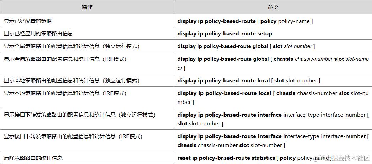Image resolution: width=372 pixels, height=164 pixels.
Task: Click the local [ slot slot-number ] command
Action: 249,81
